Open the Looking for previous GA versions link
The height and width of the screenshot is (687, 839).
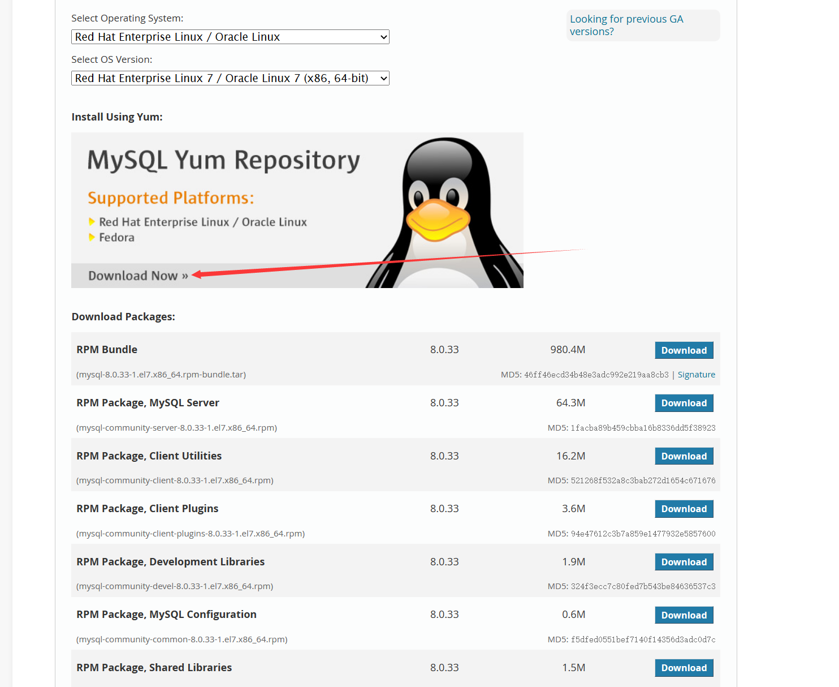[626, 25]
